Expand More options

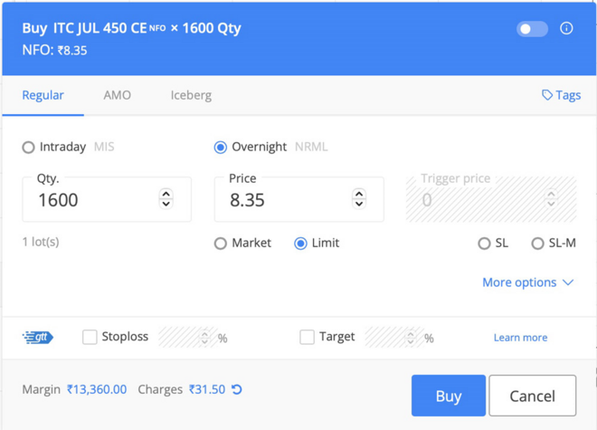tap(527, 282)
